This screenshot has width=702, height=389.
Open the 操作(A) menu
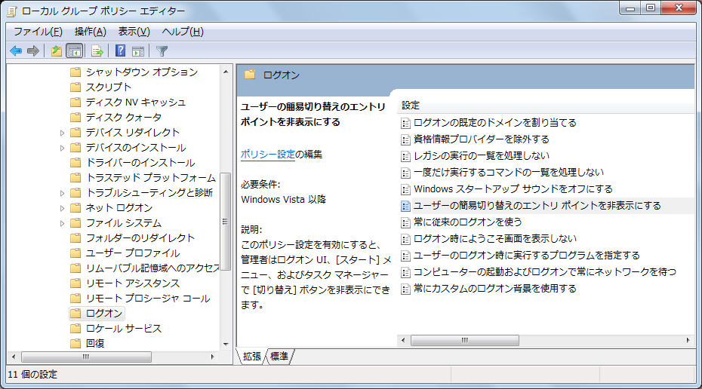pos(91,32)
